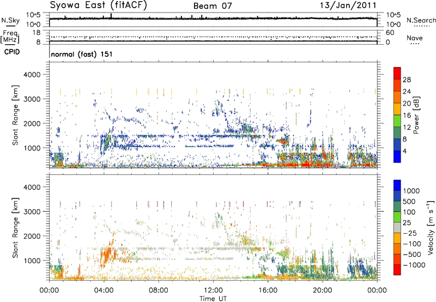Click the '18' tick on the frequency axis
Screen dimensions: 436x302
[x=37, y=33]
